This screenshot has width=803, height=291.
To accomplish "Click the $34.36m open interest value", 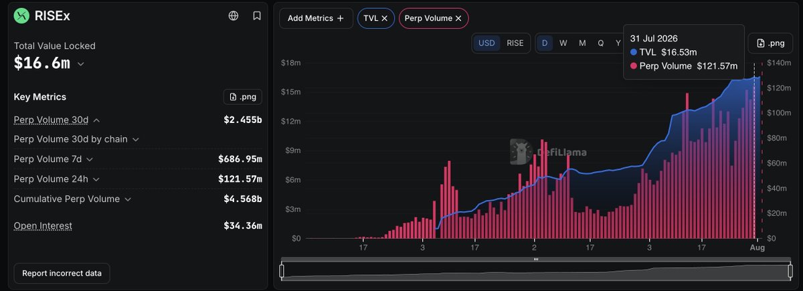I will (x=243, y=225).
